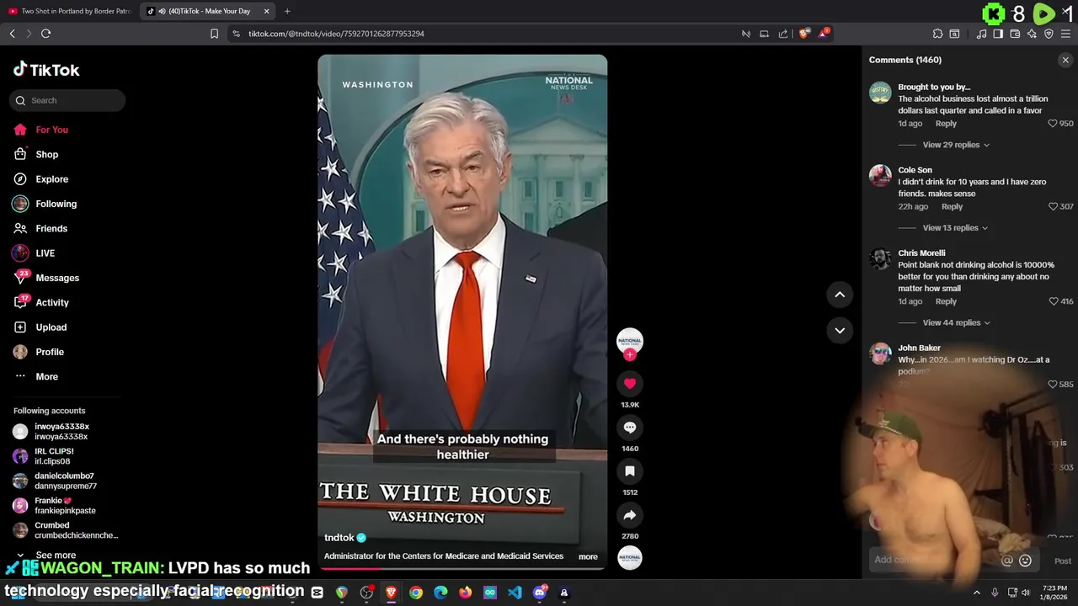Open the For You feed

coord(40,130)
